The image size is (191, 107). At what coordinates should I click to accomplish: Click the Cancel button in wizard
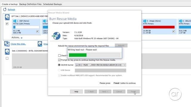click(119, 92)
